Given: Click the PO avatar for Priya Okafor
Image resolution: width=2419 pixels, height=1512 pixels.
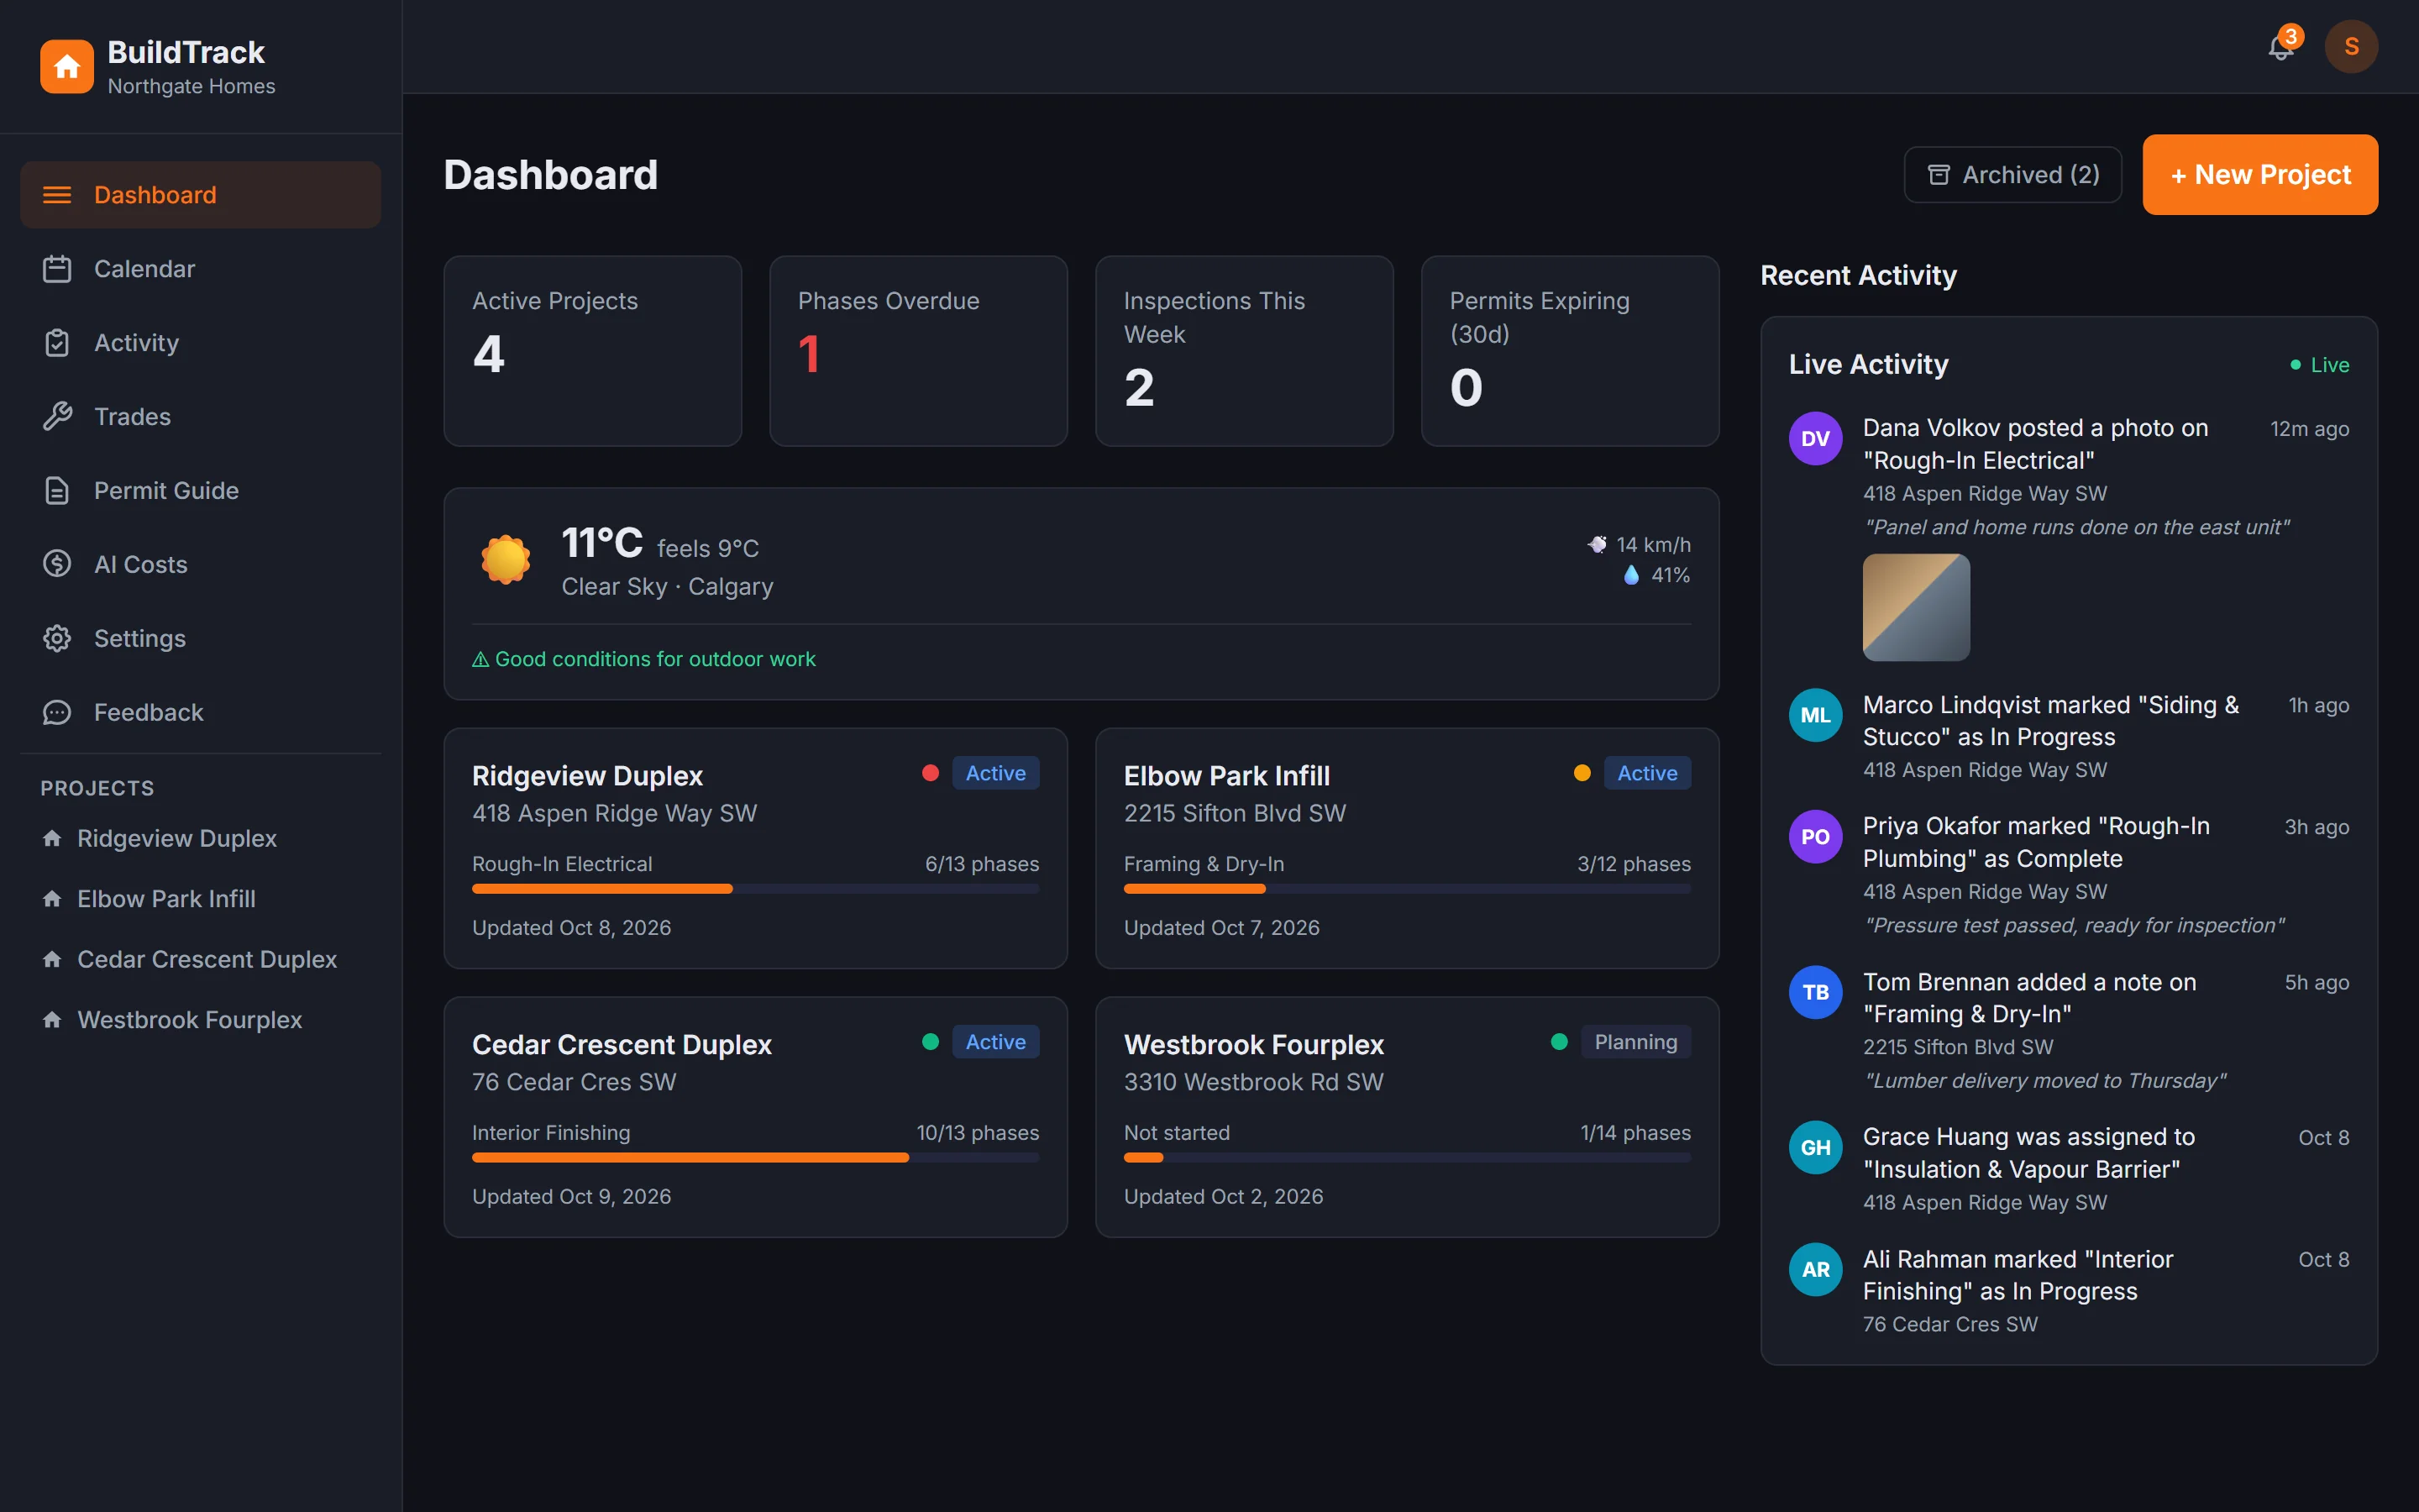Looking at the screenshot, I should pos(1815,836).
